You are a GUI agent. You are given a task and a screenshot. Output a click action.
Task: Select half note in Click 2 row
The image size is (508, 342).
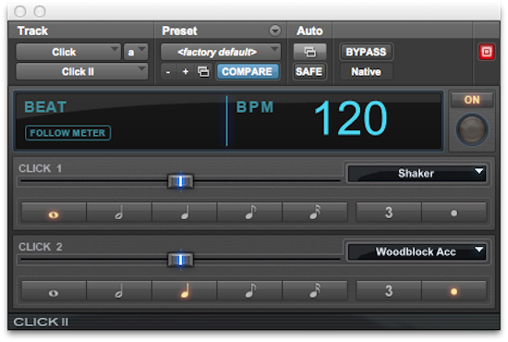pos(119,291)
